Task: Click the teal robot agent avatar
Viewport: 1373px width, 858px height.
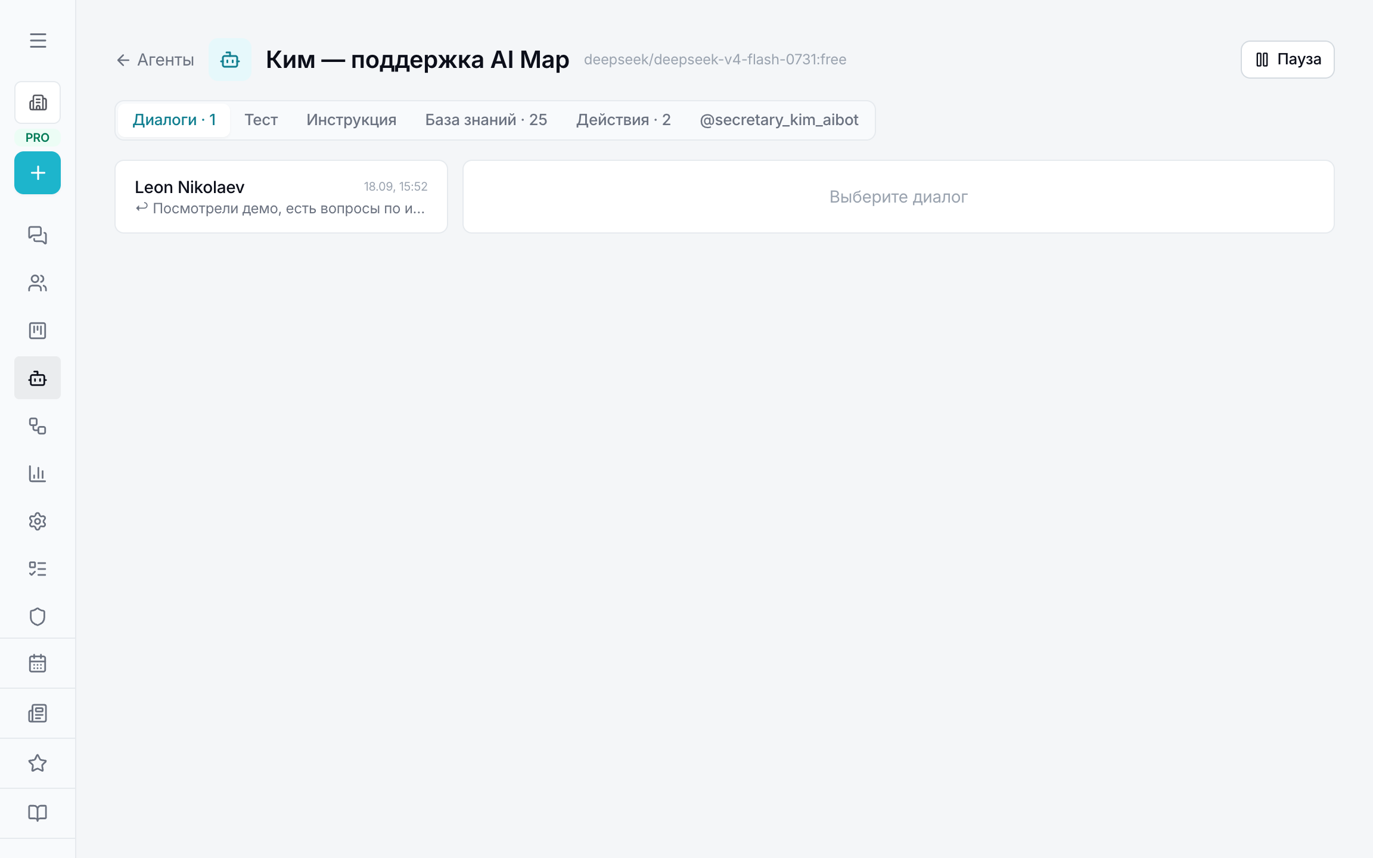Action: 230,60
